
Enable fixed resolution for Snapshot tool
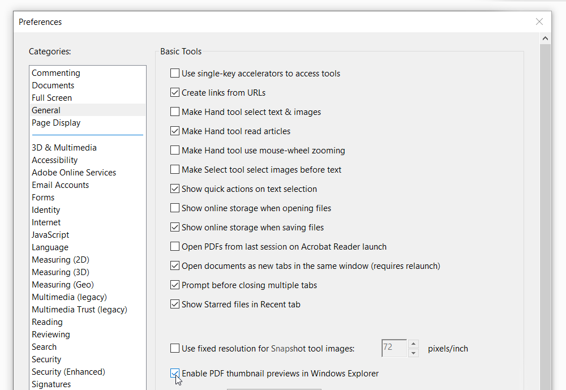click(x=175, y=349)
